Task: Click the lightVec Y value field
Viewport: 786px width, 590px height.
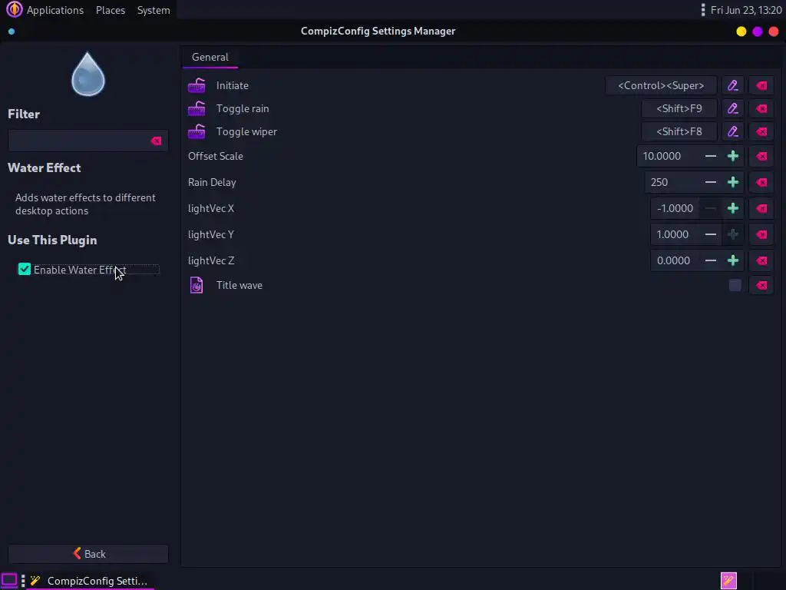Action: point(675,234)
